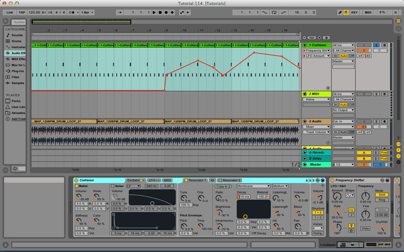This screenshot has width=404, height=252.
Task: Show or hide the In/Out section
Action: pos(398,144)
